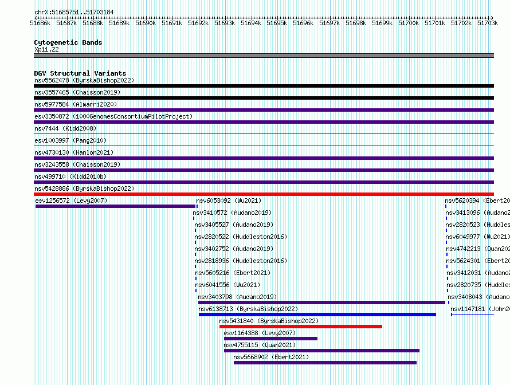Open nsv6049977 (Wu2021) label
This screenshot has width=510, height=385.
(x=478, y=237)
